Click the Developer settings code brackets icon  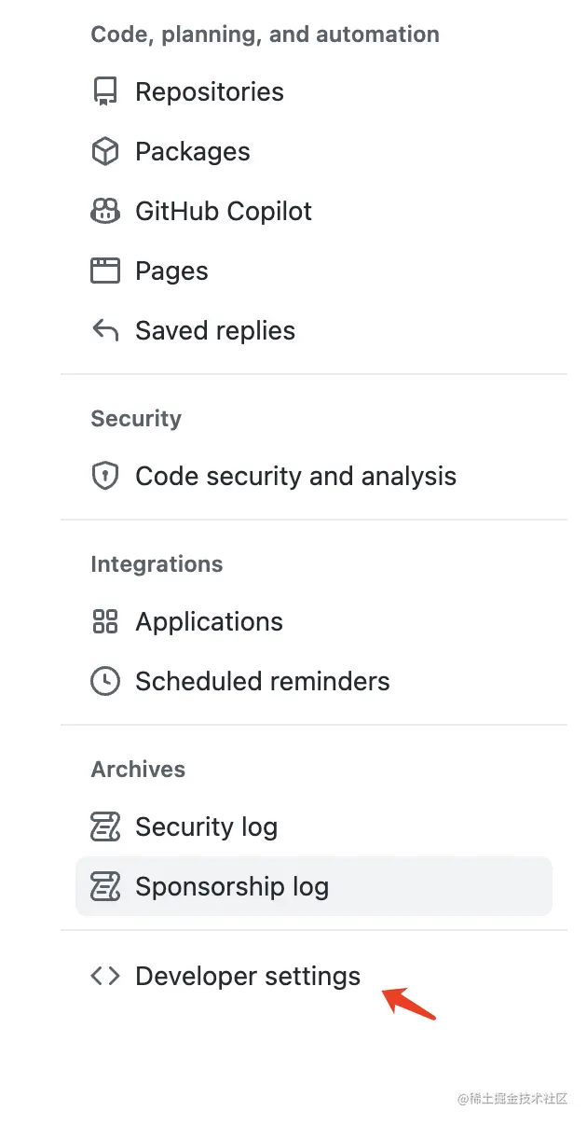(x=105, y=976)
